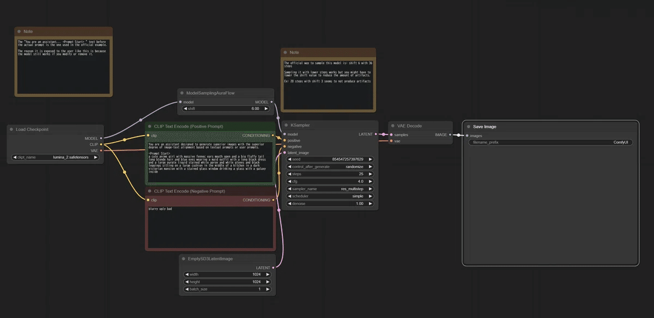The image size is (654, 318).
Task: Click the latent_image input socket on KSampler
Action: click(284, 152)
